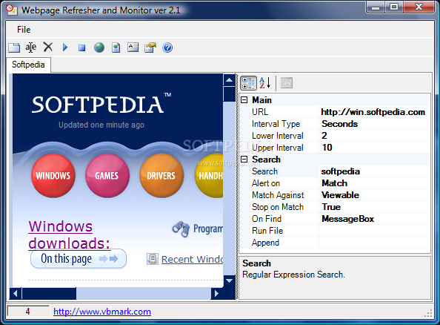
Task: Open the Interval Type Seconds dropdown
Action: [x=374, y=124]
